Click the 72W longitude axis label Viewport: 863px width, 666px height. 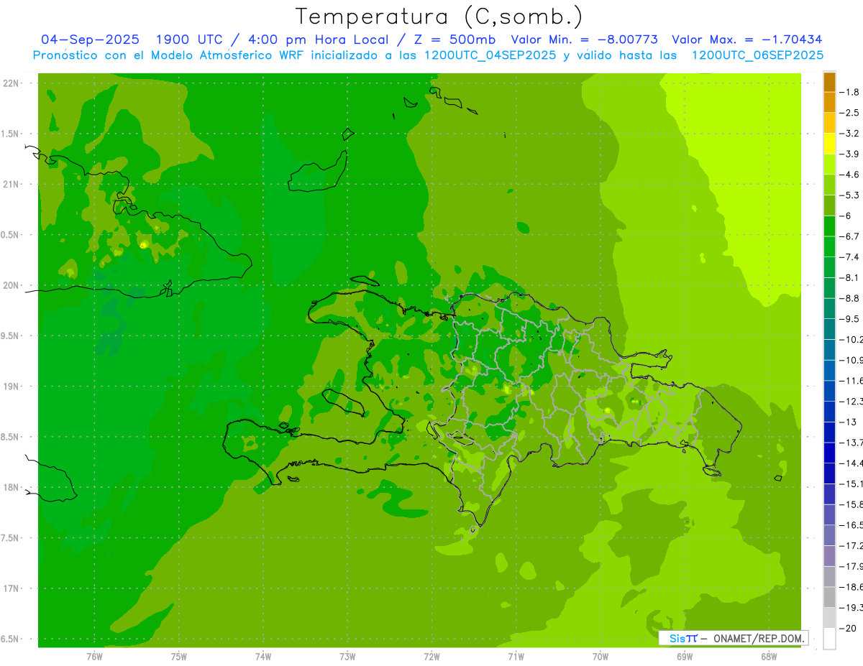pos(432,656)
